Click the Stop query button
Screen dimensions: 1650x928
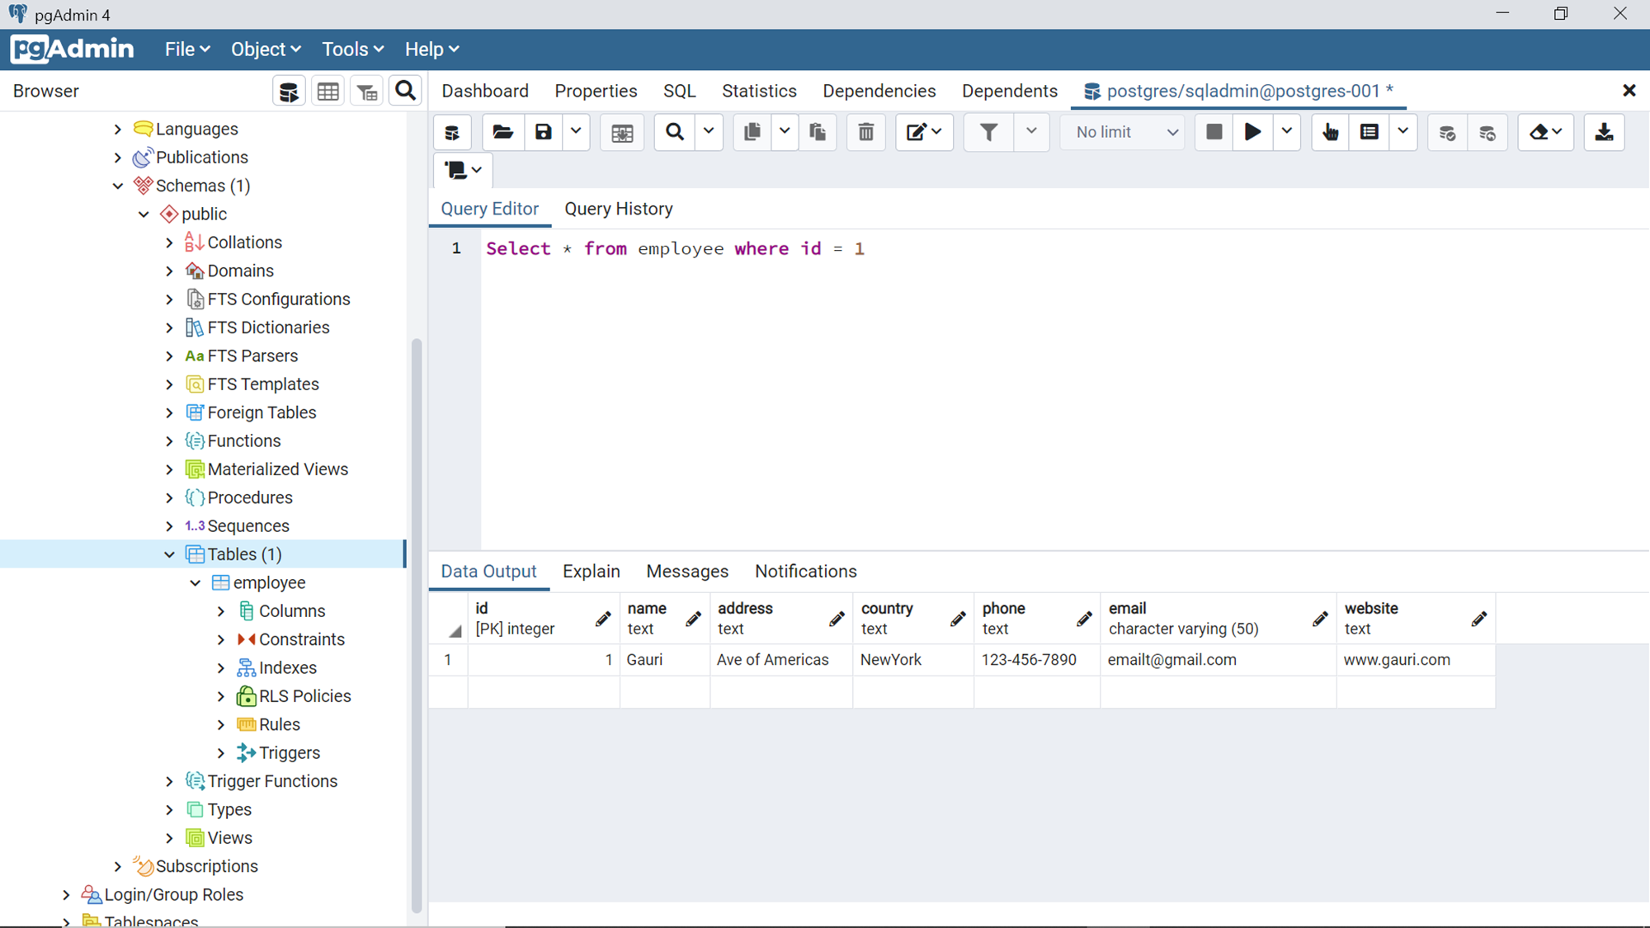[x=1214, y=132]
